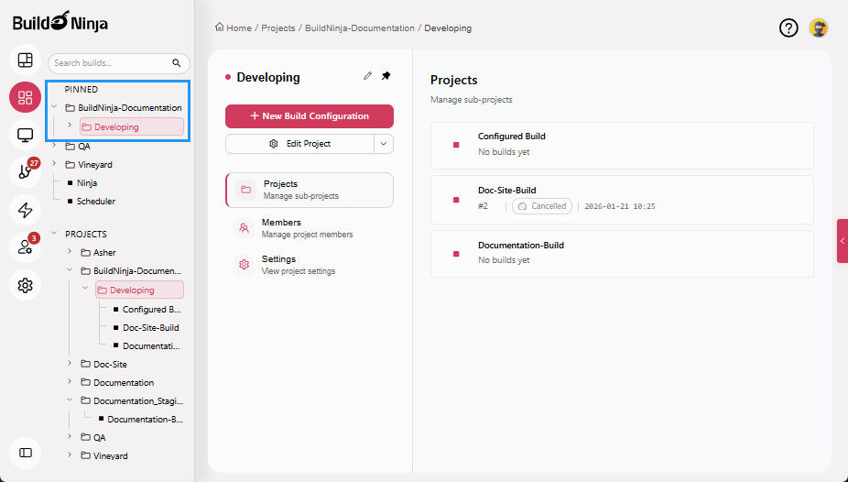The image size is (848, 482).
Task: Open the monitor agents icon in sidebar
Action: coord(26,135)
